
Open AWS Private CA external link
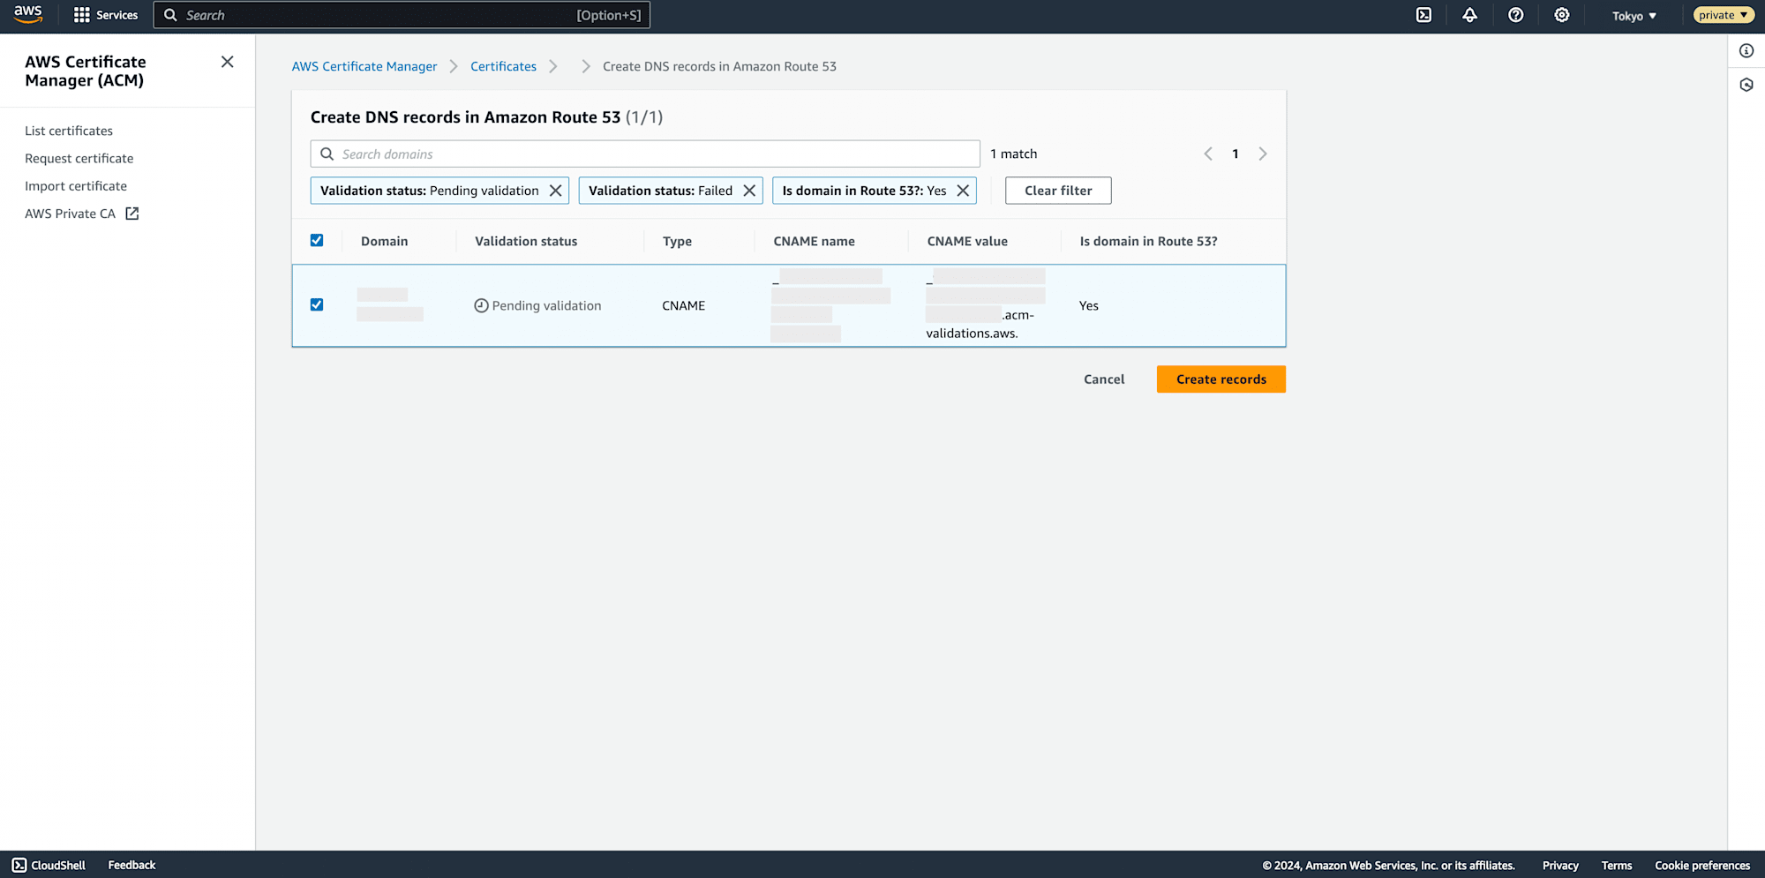tap(82, 214)
